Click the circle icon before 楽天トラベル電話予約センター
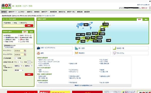This screenshot has width=151, height=93. pyautogui.click(x=75, y=85)
